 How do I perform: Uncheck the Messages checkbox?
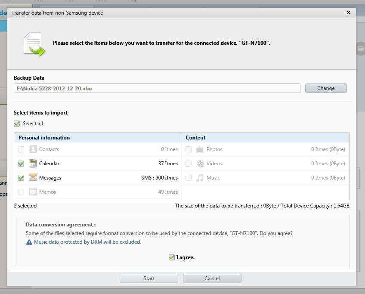pyautogui.click(x=21, y=178)
